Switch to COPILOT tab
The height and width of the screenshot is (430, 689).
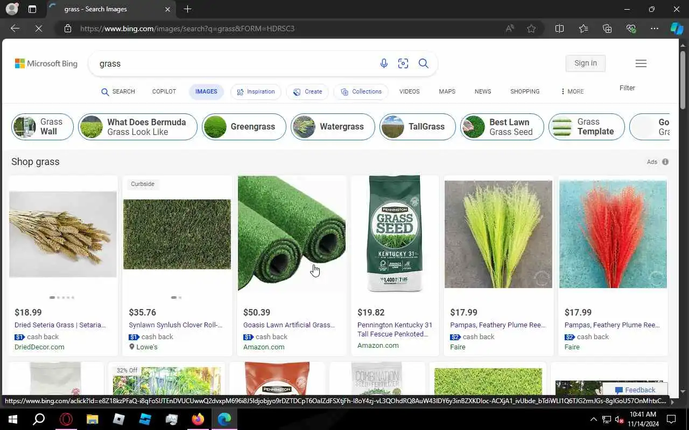point(164,91)
